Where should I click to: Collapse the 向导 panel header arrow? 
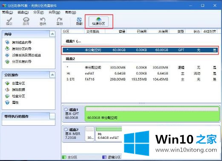pyautogui.click(x=52, y=34)
